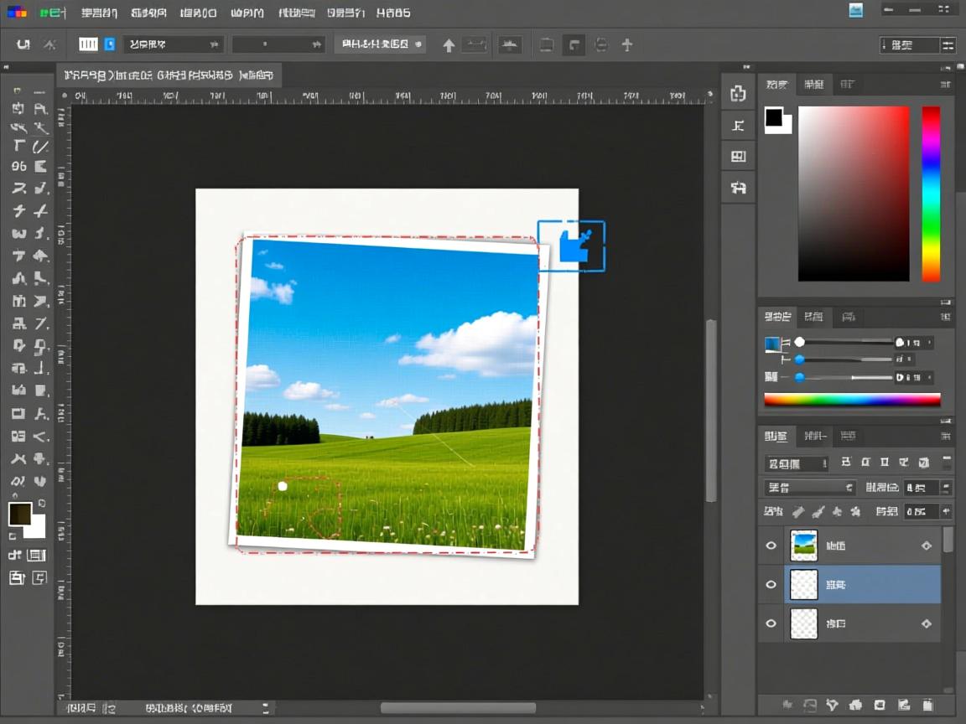The width and height of the screenshot is (966, 724).
Task: Click the up arrow icon in the options bar
Action: pyautogui.click(x=449, y=45)
